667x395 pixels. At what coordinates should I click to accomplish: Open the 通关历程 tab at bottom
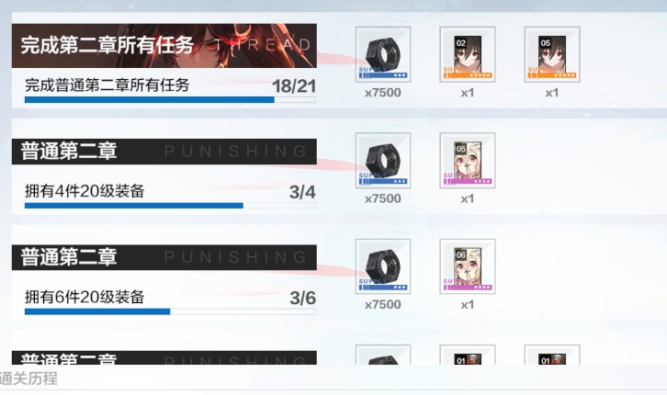coord(28,378)
